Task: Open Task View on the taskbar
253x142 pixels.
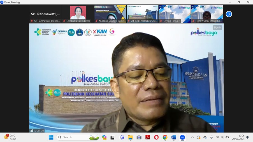Action: 112,138
